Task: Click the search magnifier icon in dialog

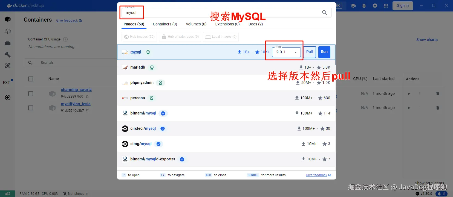Action: pyautogui.click(x=324, y=13)
